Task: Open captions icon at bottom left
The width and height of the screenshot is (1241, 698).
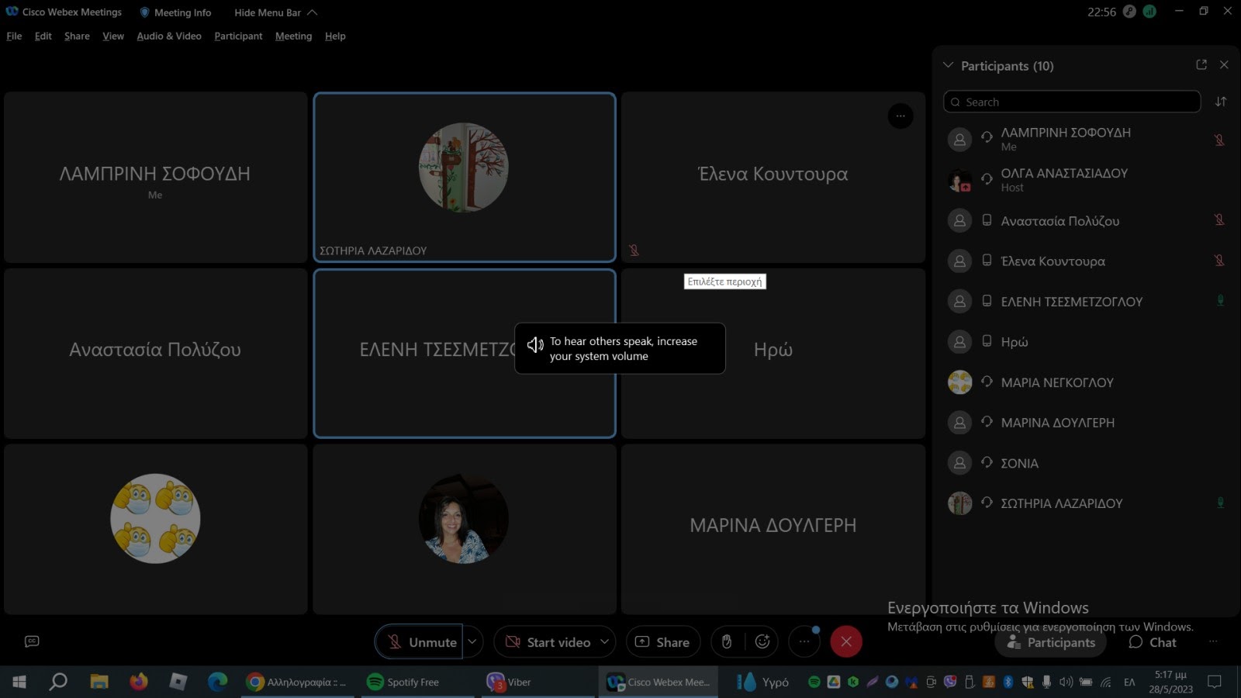Action: tap(32, 641)
